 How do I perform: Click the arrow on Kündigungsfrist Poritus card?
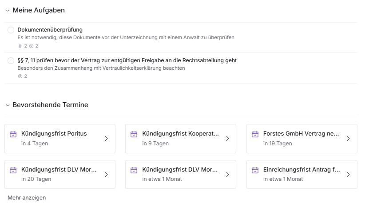coord(106,138)
